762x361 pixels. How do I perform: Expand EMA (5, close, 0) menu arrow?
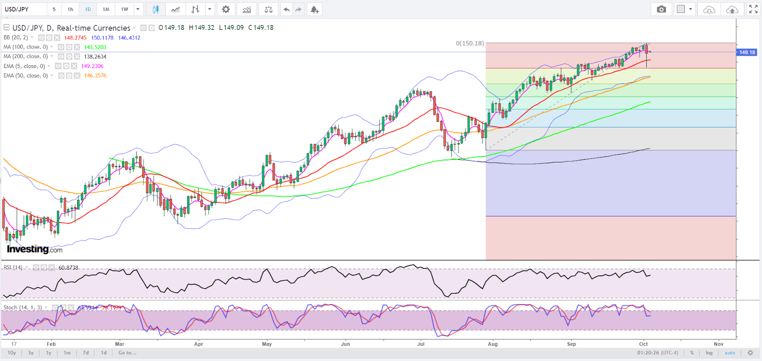49,66
